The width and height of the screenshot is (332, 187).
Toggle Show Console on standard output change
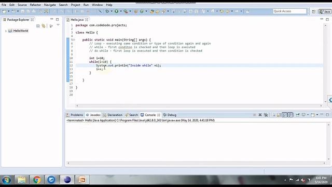point(285,115)
